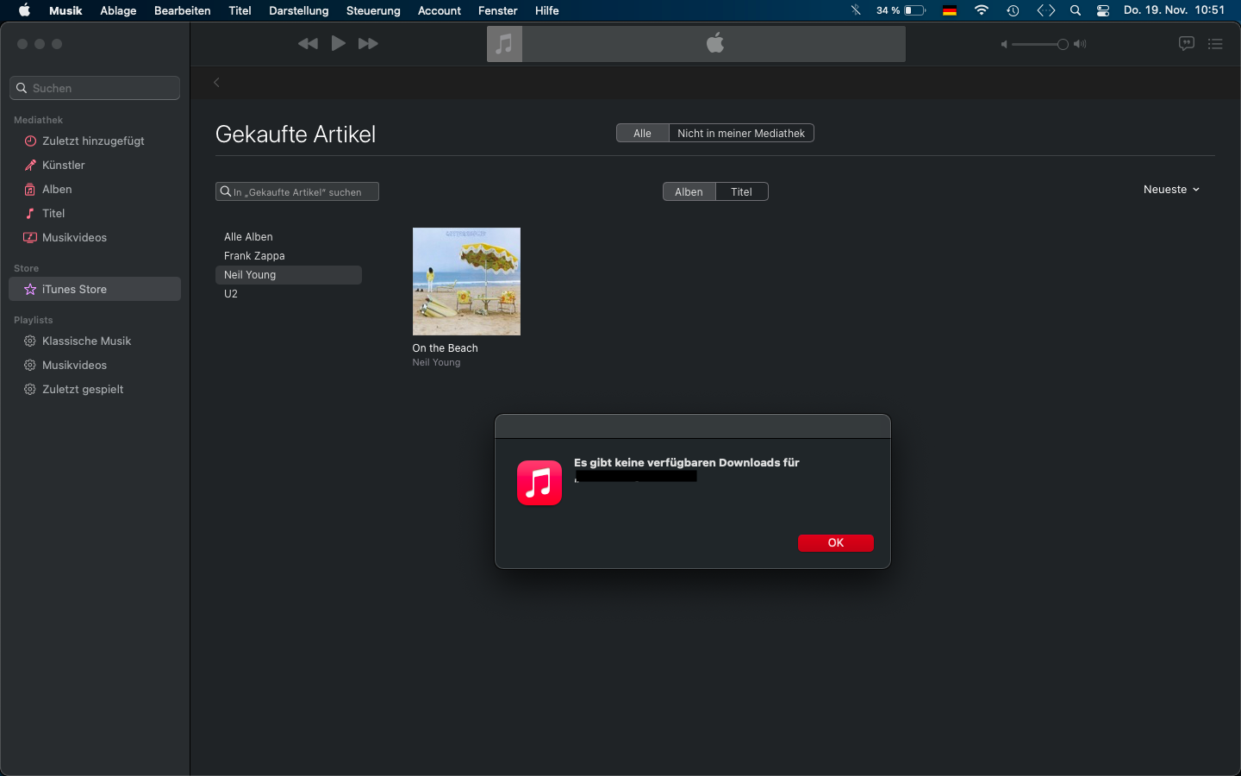
Task: Open the Klassische Musik playlist
Action: point(86,341)
